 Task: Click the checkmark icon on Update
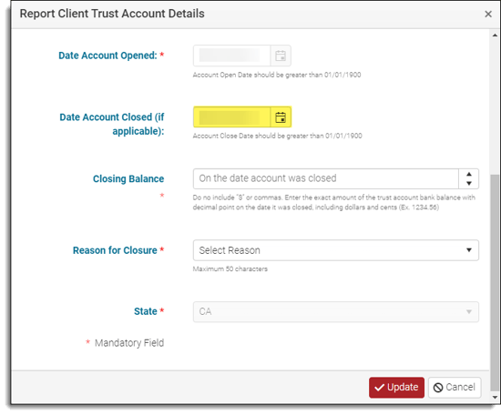pyautogui.click(x=379, y=388)
